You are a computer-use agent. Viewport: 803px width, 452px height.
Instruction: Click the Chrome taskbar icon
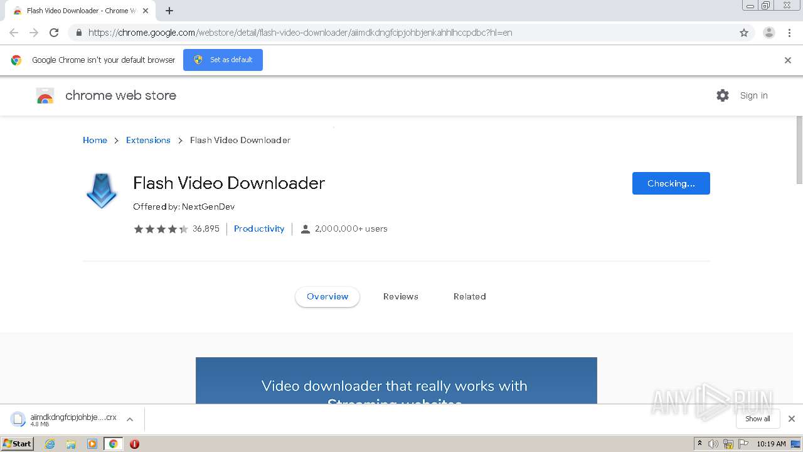[x=114, y=444]
